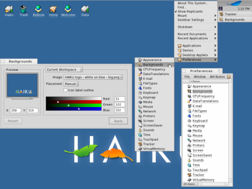Open Attributes menu in Preferences window
Screen dimensions: 252x189
(217, 77)
